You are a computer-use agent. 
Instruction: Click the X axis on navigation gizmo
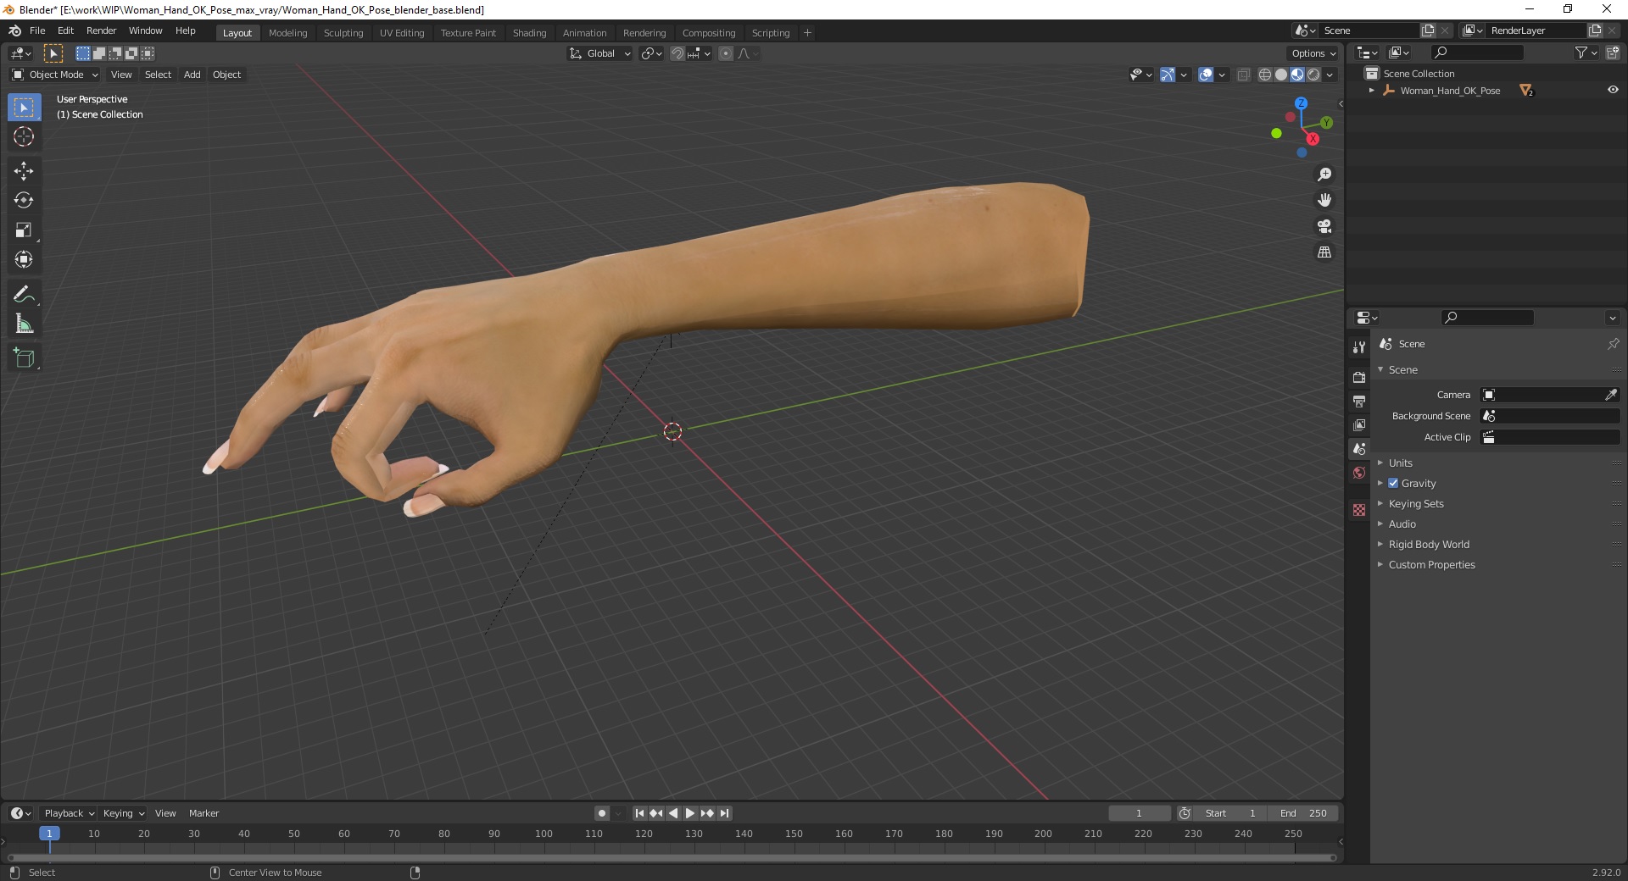(1313, 139)
